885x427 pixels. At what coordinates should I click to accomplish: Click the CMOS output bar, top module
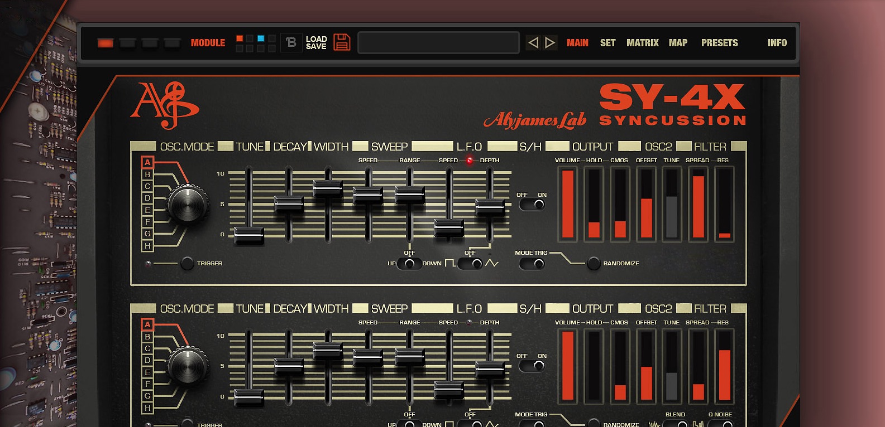point(620,204)
